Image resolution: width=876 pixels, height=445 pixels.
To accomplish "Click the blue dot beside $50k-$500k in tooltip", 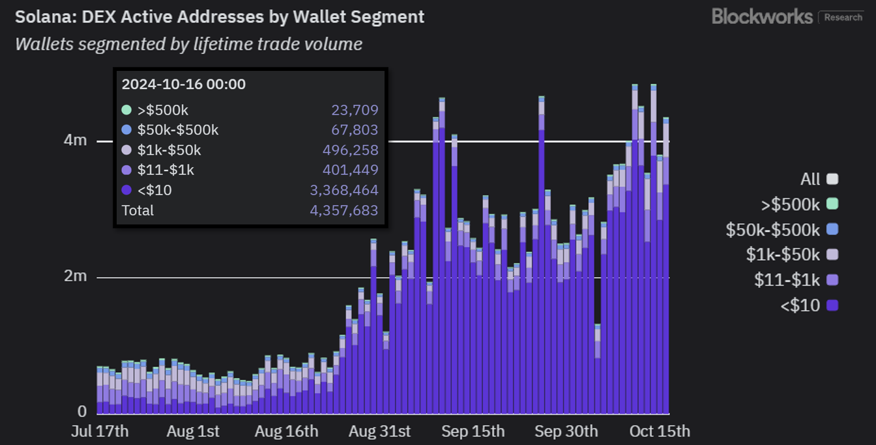I will [128, 129].
